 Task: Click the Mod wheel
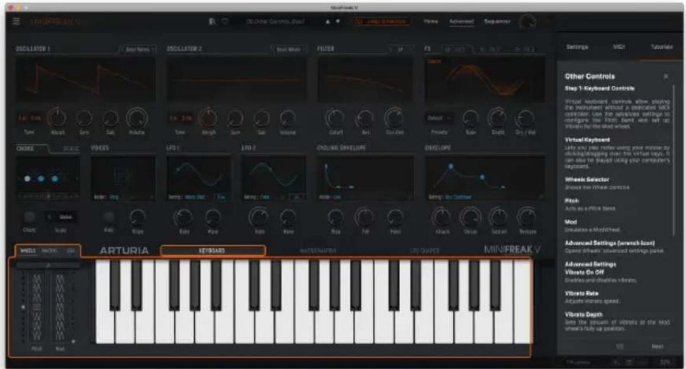point(60,306)
